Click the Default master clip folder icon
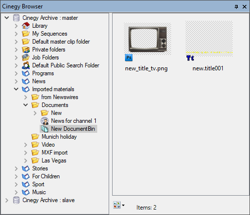This screenshot has width=250, height=215. pos(26,42)
